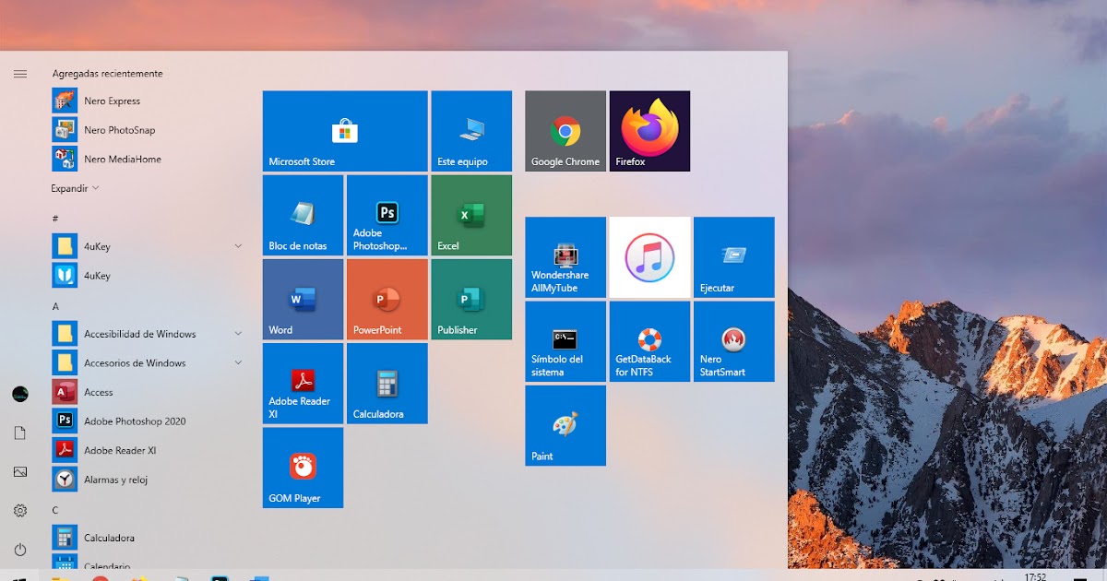Launch Nero StartSmart
The image size is (1107, 581).
pyautogui.click(x=733, y=341)
